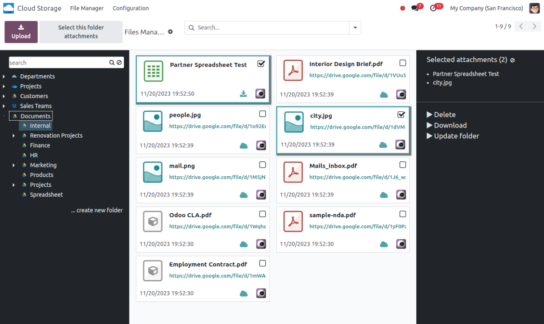This screenshot has width=544, height=324.
Task: Focus the folder tree search input
Action: pyautogui.click(x=58, y=63)
